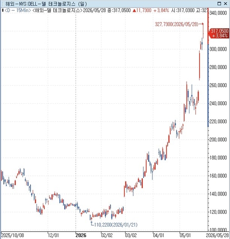This screenshot has height=239, width=230.
Task: Click the '05/01' date label on time axis
Action: [185, 235]
